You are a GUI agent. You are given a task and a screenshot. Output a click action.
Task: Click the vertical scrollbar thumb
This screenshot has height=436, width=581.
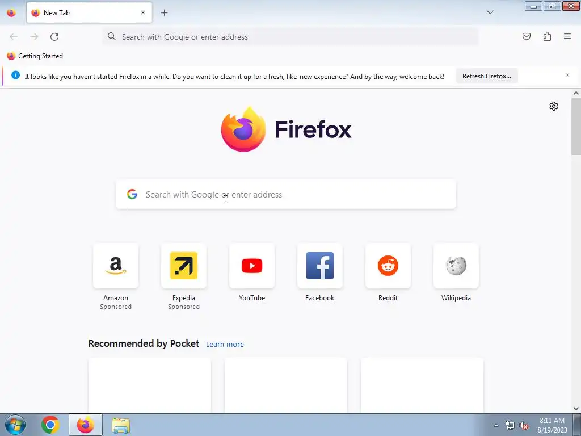(576, 126)
